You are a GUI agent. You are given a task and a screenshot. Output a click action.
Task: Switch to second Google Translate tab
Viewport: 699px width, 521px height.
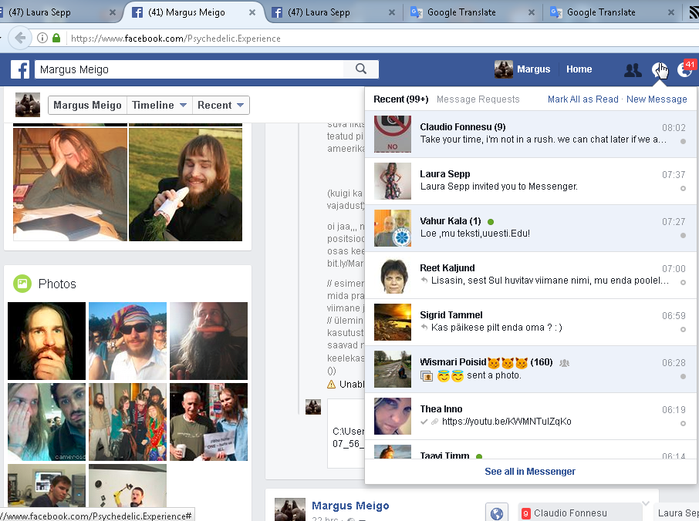pyautogui.click(x=611, y=12)
